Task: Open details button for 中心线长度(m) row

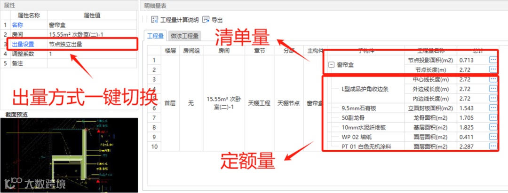Action: point(493,79)
